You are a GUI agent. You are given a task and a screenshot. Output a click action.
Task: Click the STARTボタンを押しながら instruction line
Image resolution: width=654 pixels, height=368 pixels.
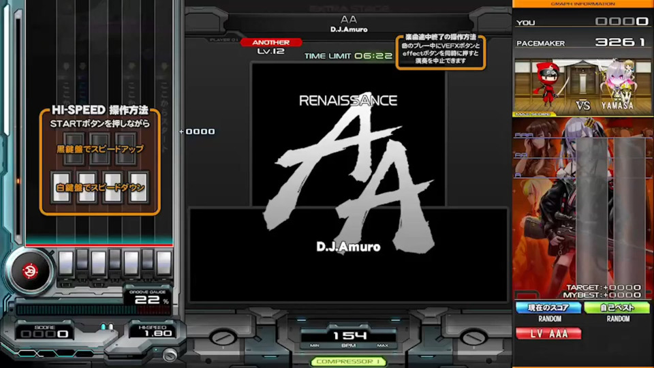[x=99, y=124]
